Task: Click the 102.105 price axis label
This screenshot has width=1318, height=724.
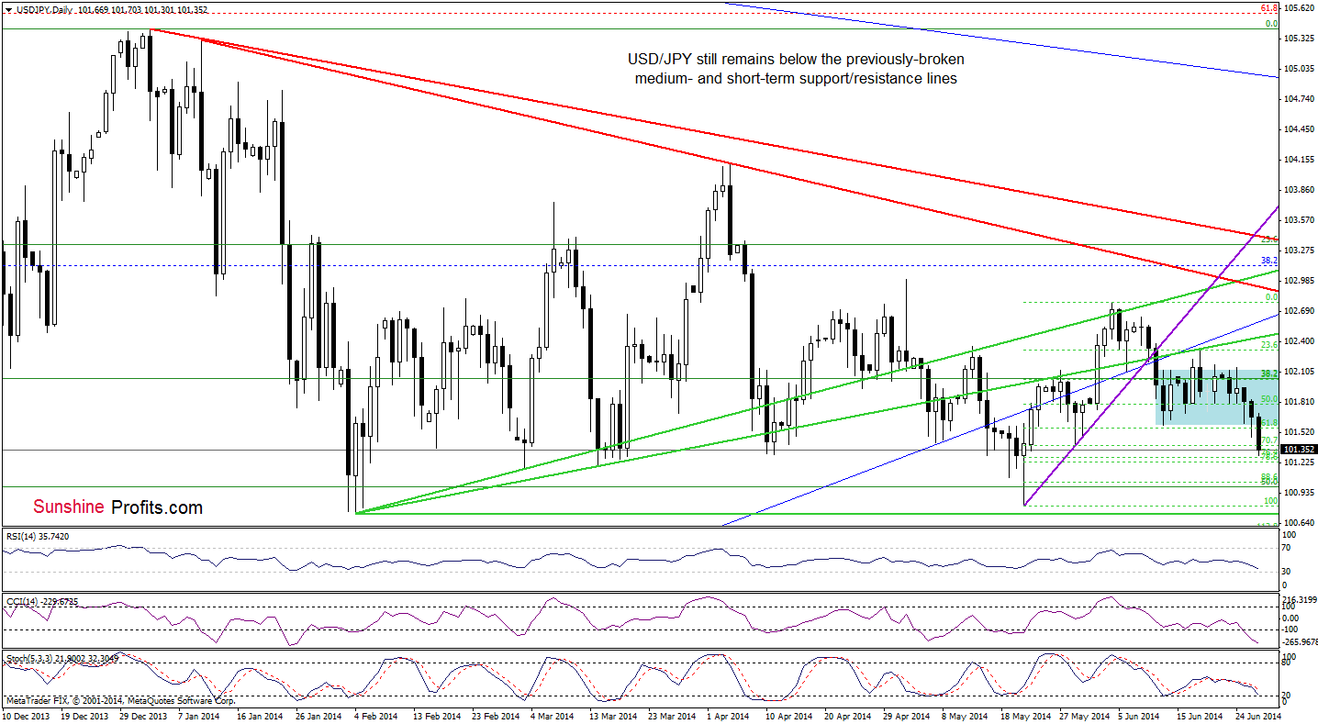Action: (x=1299, y=371)
